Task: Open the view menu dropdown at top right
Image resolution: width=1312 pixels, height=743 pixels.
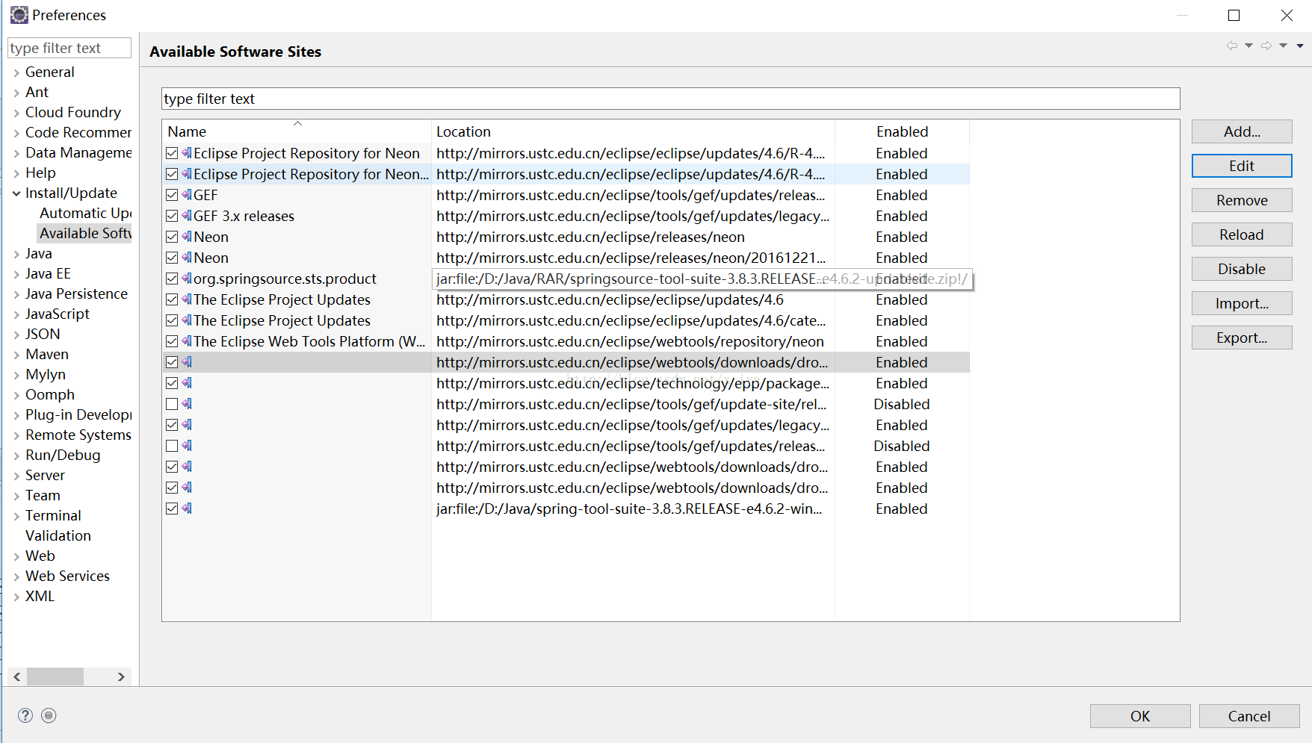Action: pyautogui.click(x=1300, y=46)
